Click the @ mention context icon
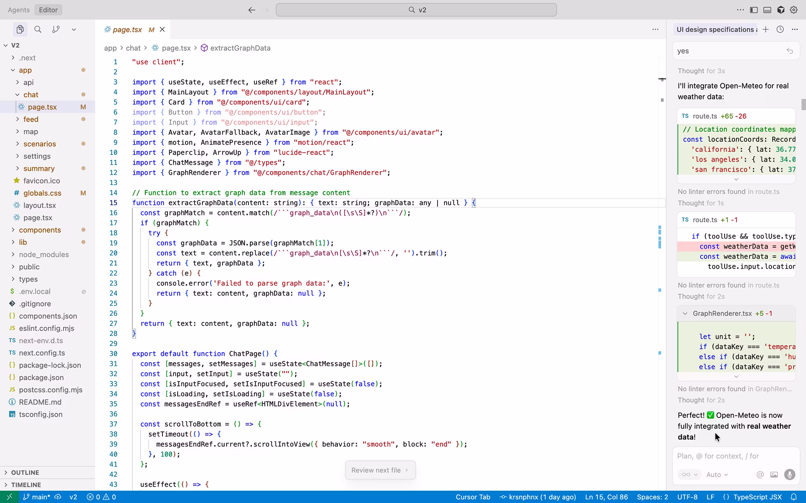This screenshot has width=806, height=503. click(760, 474)
